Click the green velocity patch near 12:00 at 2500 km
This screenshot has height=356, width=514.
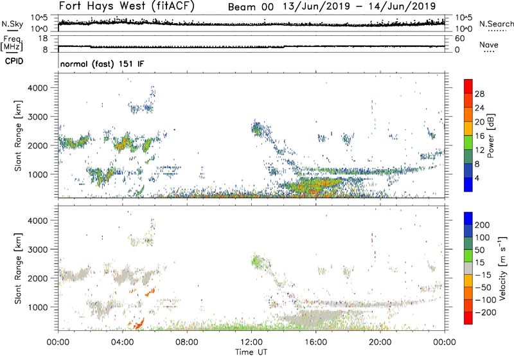pos(256,262)
